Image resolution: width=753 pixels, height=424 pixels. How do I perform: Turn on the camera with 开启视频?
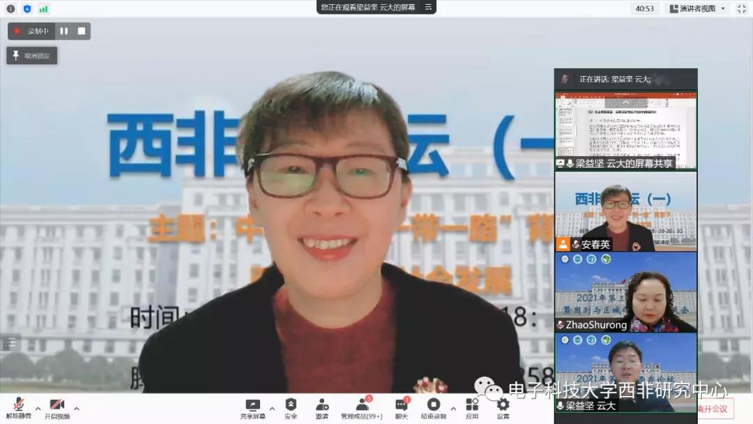point(57,409)
